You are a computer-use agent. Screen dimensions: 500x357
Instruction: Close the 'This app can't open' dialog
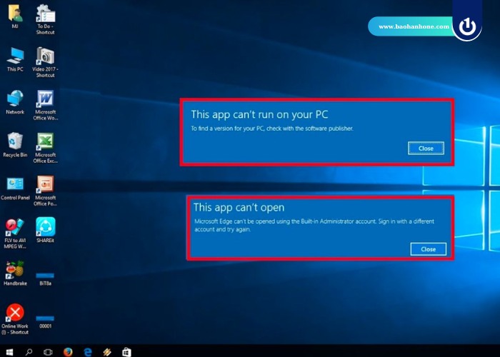(429, 249)
